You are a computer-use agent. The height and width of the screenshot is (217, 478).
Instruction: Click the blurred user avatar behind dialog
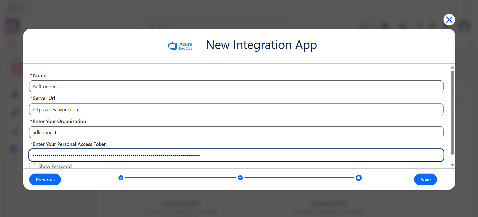464,26
